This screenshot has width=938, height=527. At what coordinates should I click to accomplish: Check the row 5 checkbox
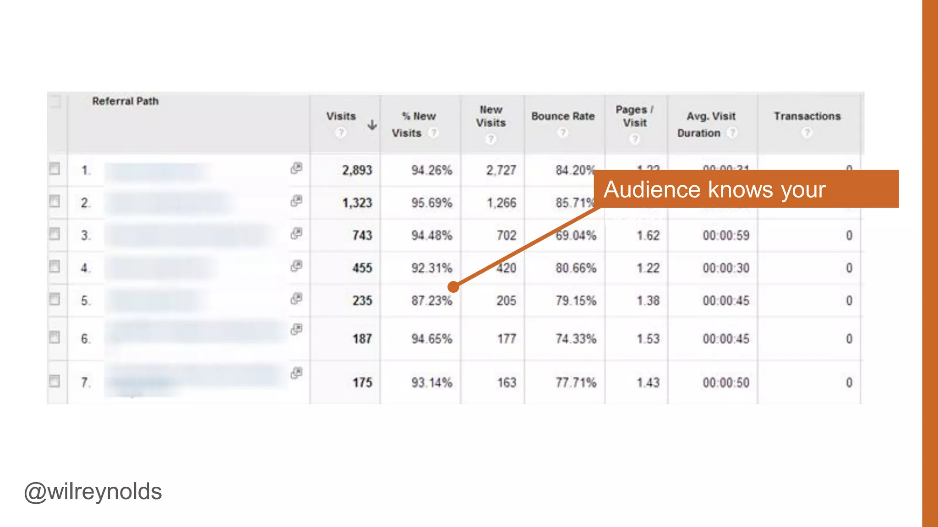click(x=55, y=300)
